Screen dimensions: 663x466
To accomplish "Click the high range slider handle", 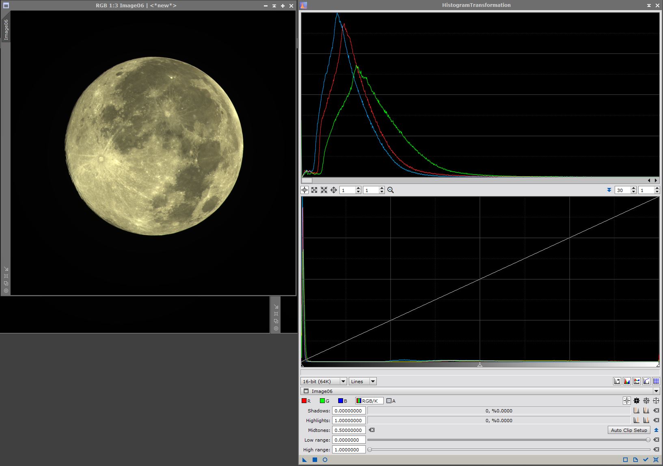I will [x=369, y=449].
